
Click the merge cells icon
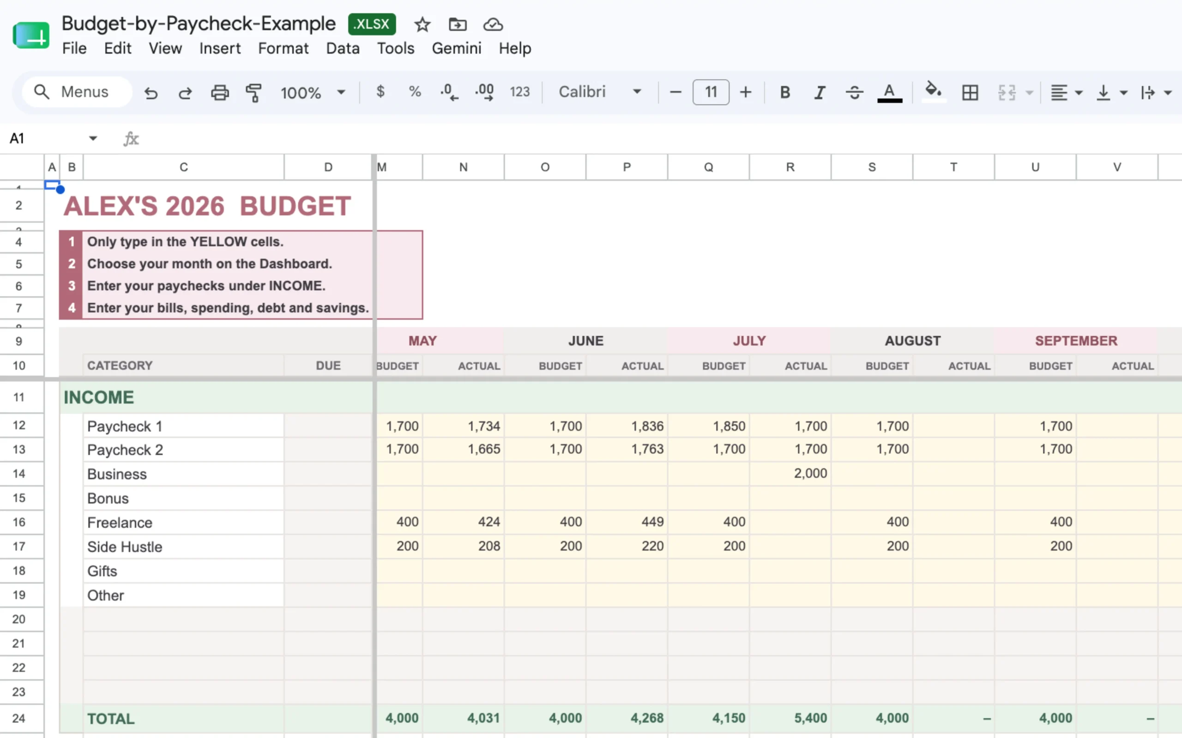click(x=1007, y=92)
